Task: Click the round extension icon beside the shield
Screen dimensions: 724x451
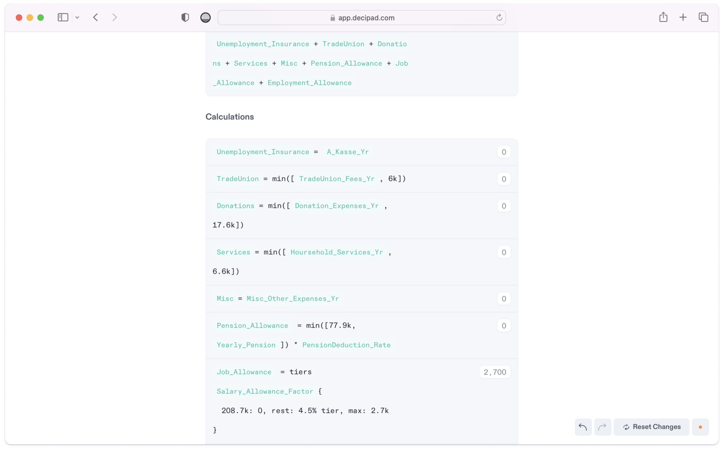Action: [205, 17]
